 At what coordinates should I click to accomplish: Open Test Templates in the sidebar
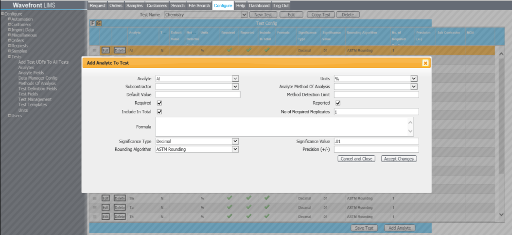tap(32, 105)
